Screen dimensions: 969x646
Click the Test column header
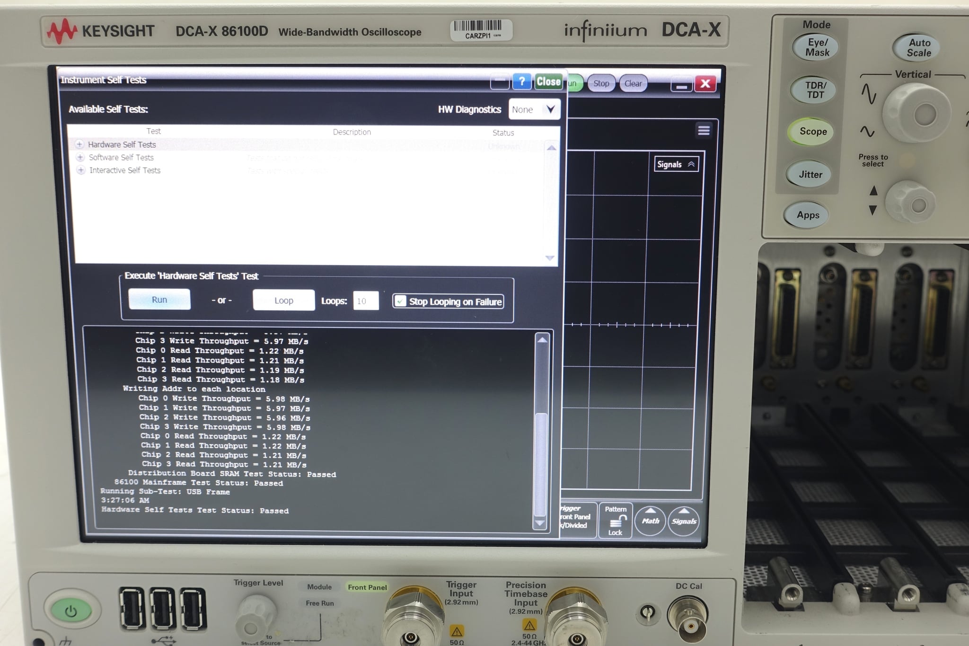pos(153,131)
